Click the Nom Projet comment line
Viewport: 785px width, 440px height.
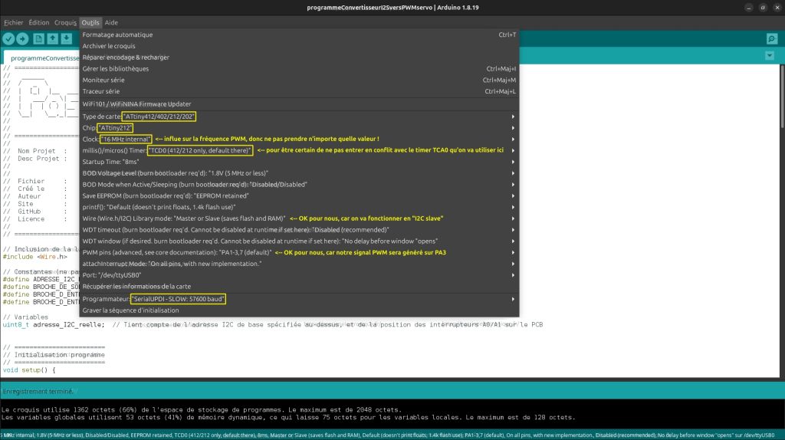(35, 151)
